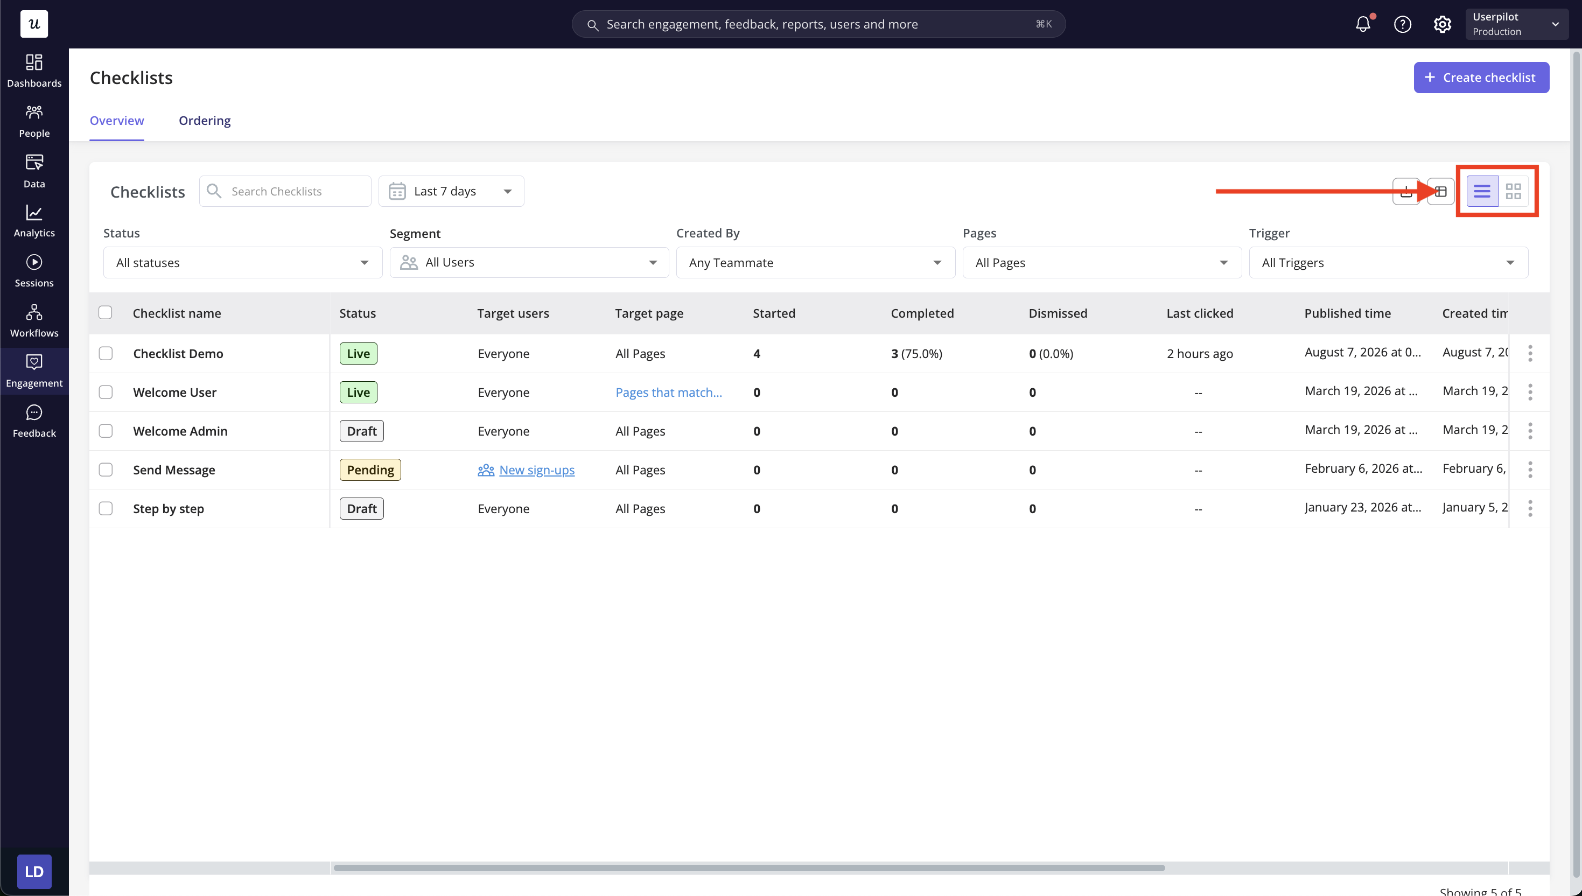Open the column customization icon
Screen dimensions: 1582x896
(1440, 191)
